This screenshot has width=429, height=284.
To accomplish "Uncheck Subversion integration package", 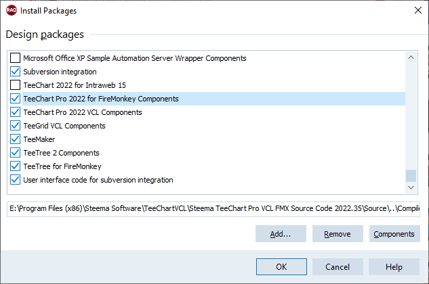I will point(16,72).
